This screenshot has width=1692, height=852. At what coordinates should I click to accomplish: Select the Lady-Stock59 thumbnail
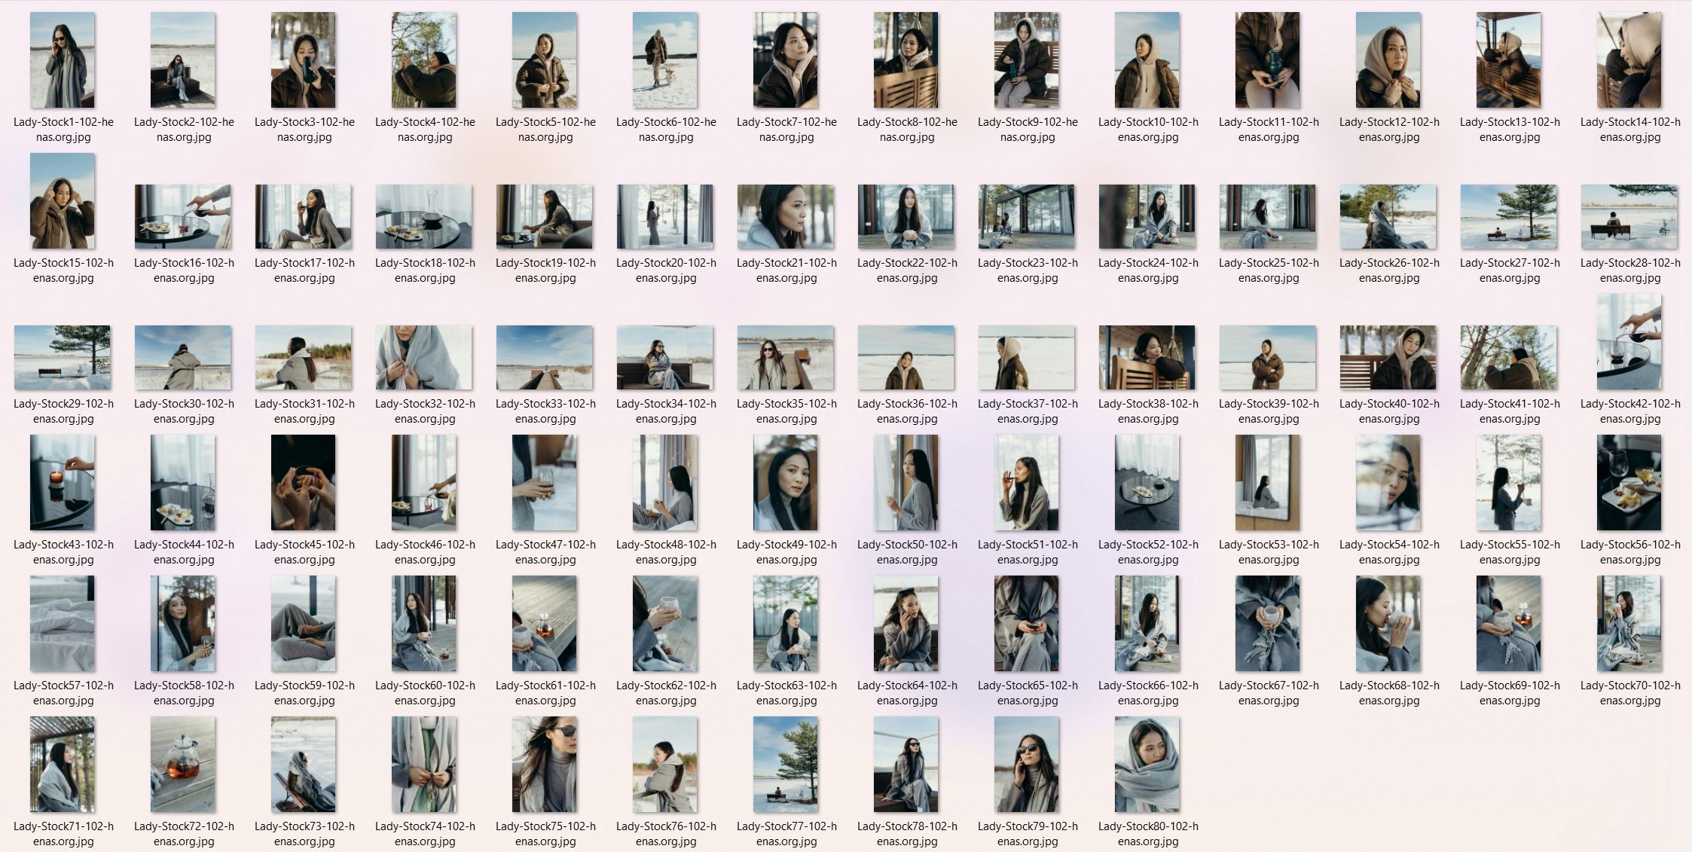point(304,623)
